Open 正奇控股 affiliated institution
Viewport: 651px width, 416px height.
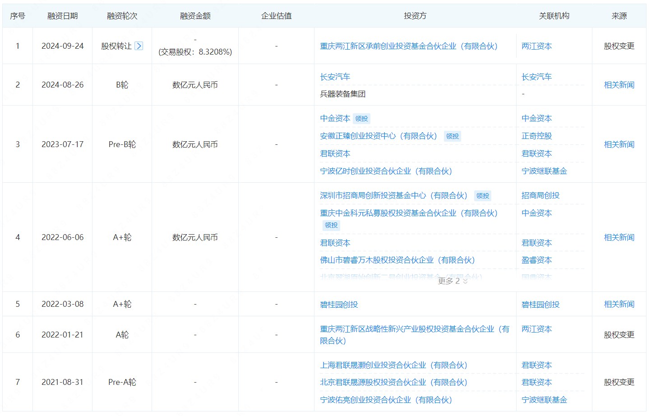[x=536, y=136]
